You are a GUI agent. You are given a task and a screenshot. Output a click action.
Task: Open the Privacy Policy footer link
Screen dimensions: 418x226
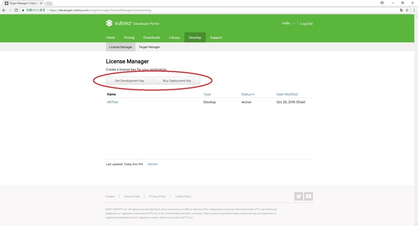pyautogui.click(x=157, y=196)
